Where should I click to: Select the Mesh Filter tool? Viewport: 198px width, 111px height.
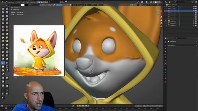[x=3, y=78]
